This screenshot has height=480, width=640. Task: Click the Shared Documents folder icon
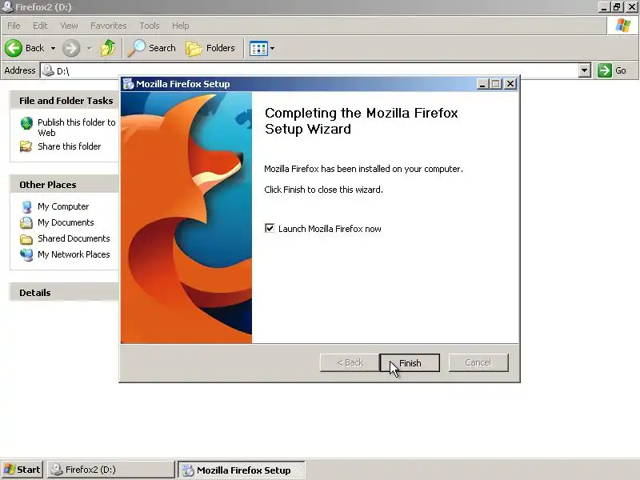pos(26,238)
